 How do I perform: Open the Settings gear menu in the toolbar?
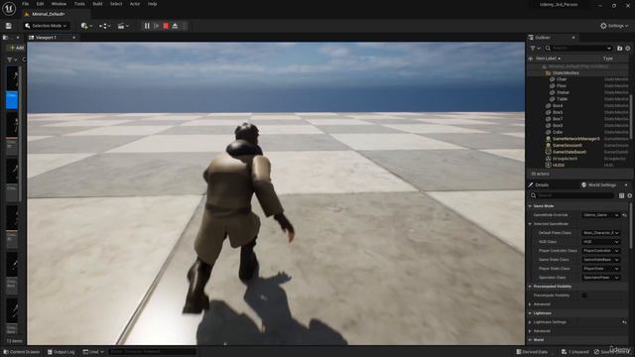pyautogui.click(x=614, y=26)
